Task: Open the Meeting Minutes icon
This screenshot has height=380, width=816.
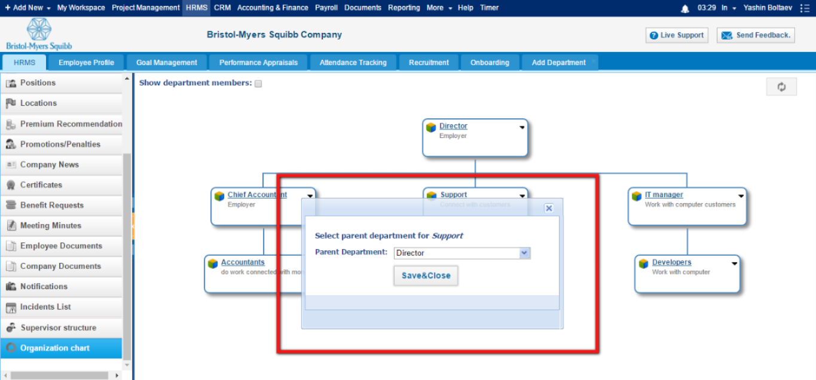Action: click(x=11, y=225)
